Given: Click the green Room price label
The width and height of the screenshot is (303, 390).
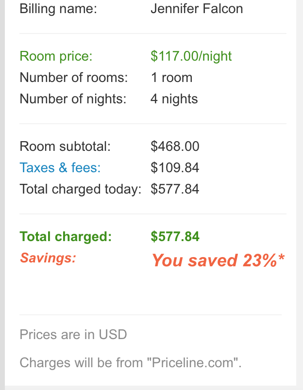Looking at the screenshot, I should 56,56.
